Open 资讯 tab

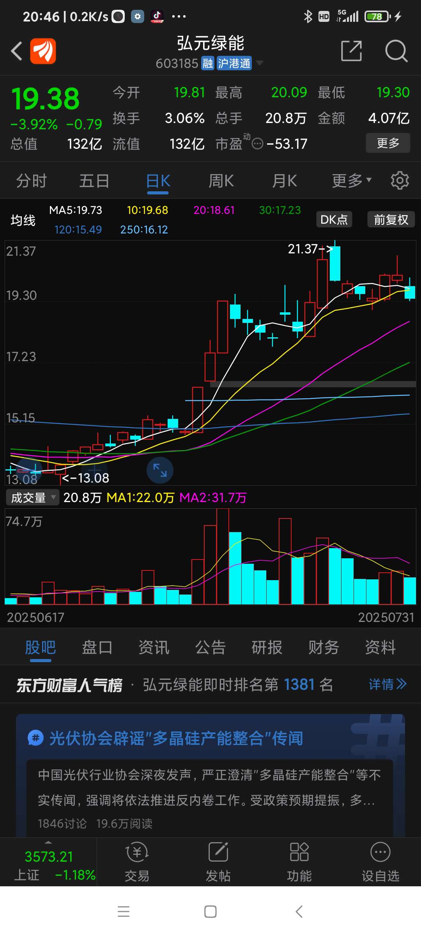[154, 647]
